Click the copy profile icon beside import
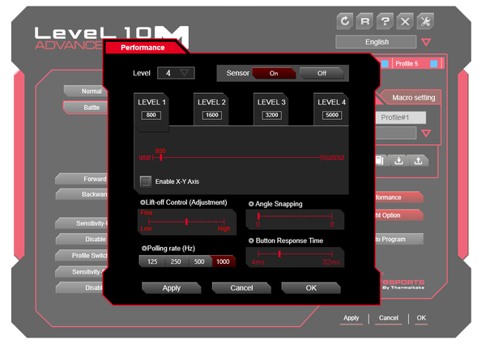Image resolution: width=486 pixels, height=344 pixels. (x=381, y=160)
